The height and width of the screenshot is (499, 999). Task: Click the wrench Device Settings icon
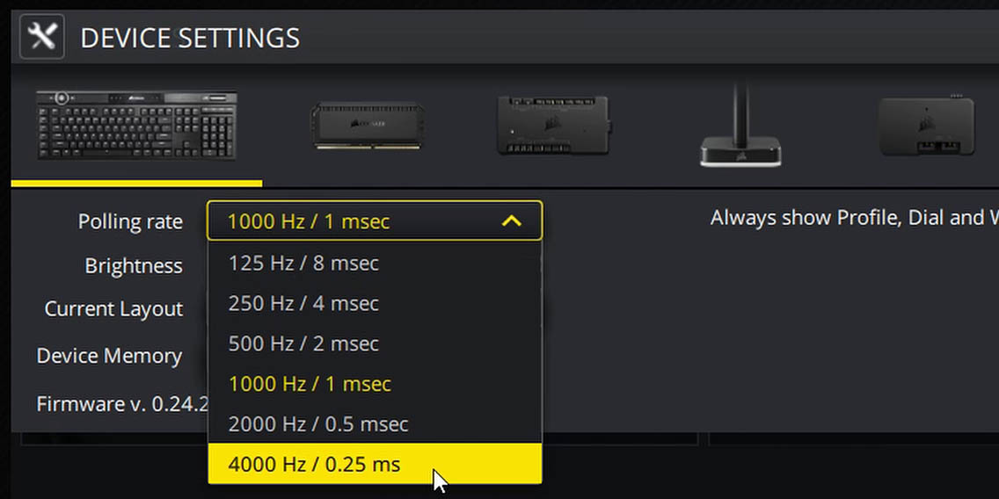42,37
